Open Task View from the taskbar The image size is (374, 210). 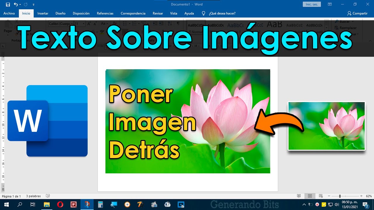coord(33,204)
